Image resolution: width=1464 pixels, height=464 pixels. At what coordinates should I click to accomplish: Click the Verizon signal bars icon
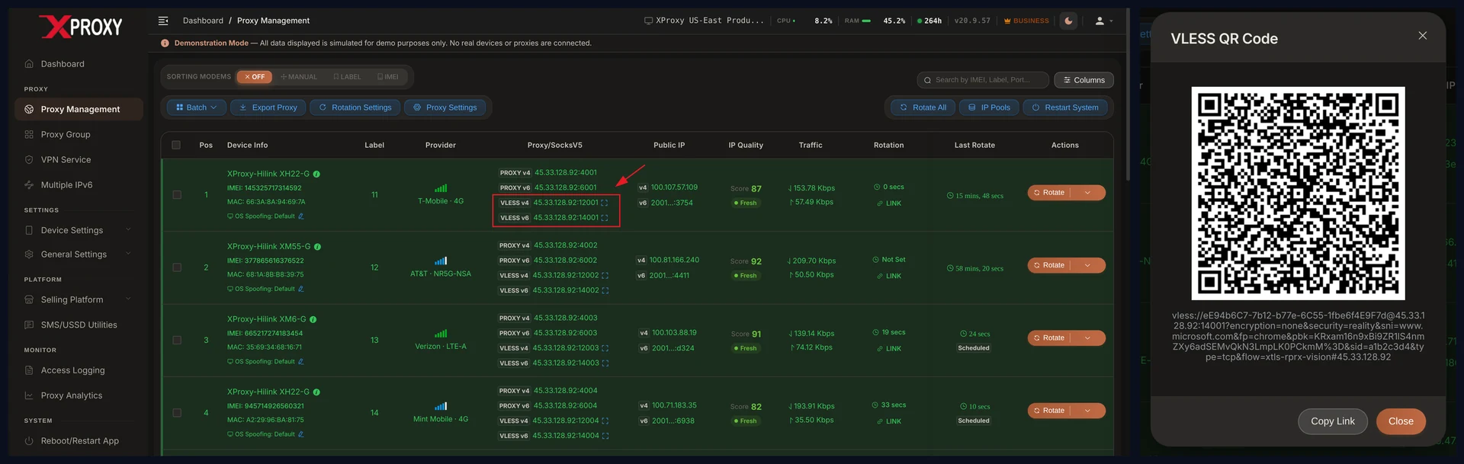[441, 334]
